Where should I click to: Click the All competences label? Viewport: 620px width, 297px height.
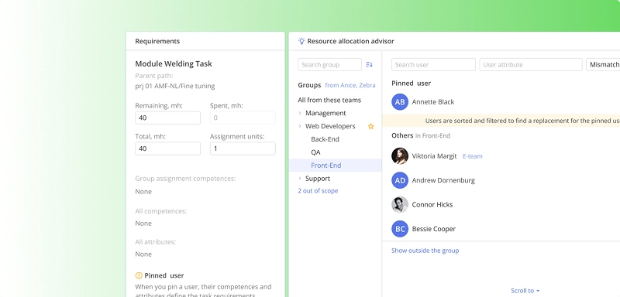(x=161, y=211)
